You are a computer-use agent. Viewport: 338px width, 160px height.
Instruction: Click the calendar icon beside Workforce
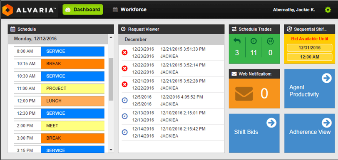click(115, 10)
